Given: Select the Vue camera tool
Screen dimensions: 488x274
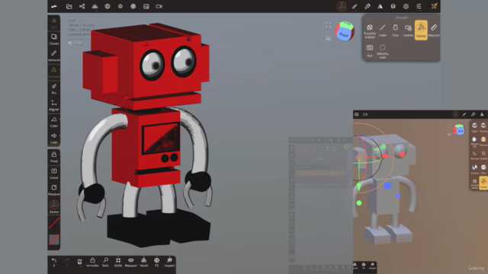Looking at the screenshot, I should point(369,51).
